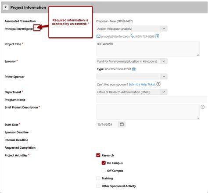Open the contact card icon after phone number
Viewport: 208px width, 193px height.
click(x=157, y=36)
